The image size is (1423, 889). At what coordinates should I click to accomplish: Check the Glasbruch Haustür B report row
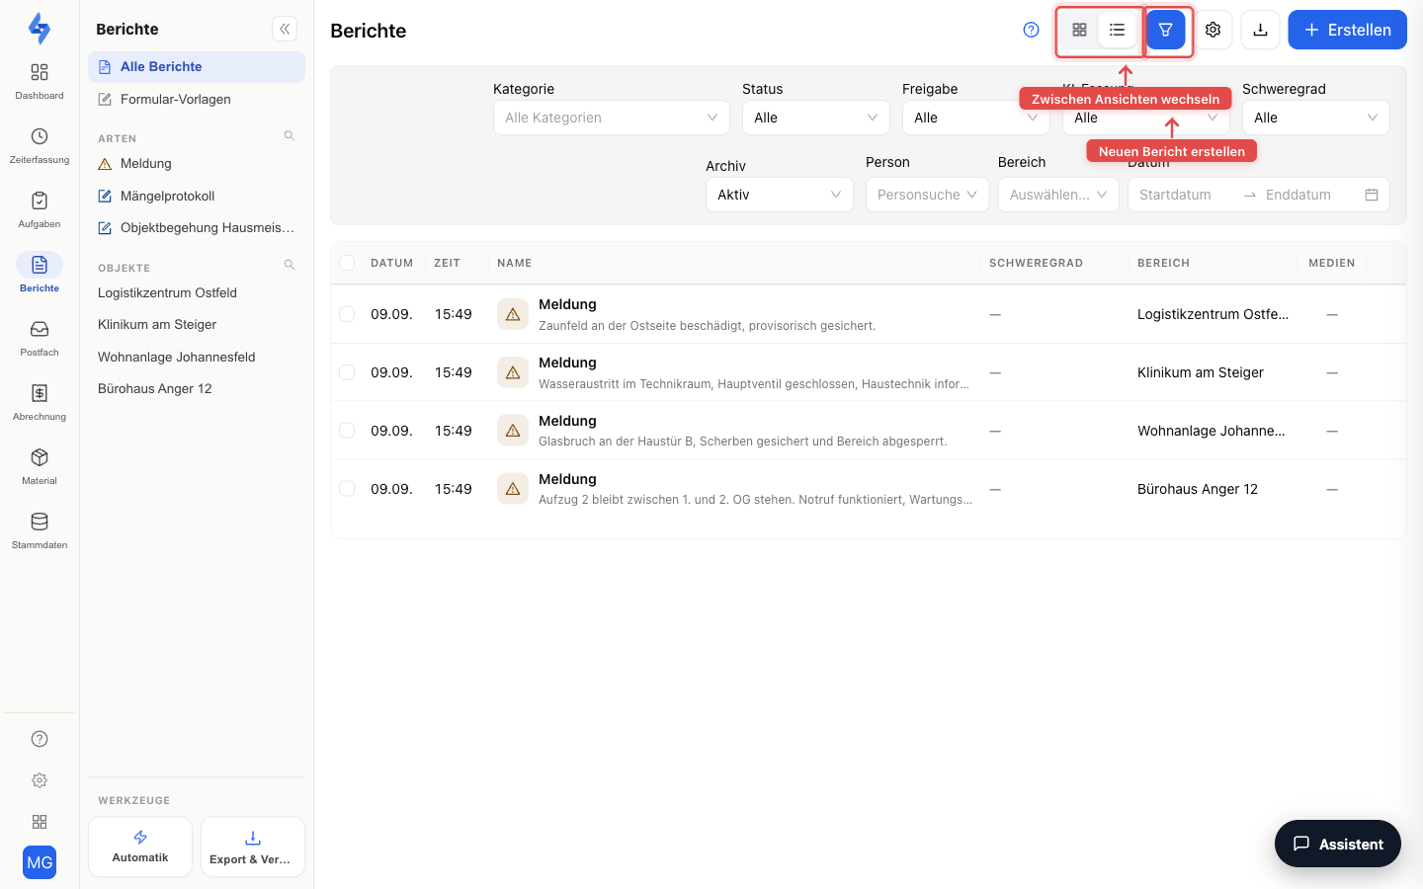pos(347,431)
